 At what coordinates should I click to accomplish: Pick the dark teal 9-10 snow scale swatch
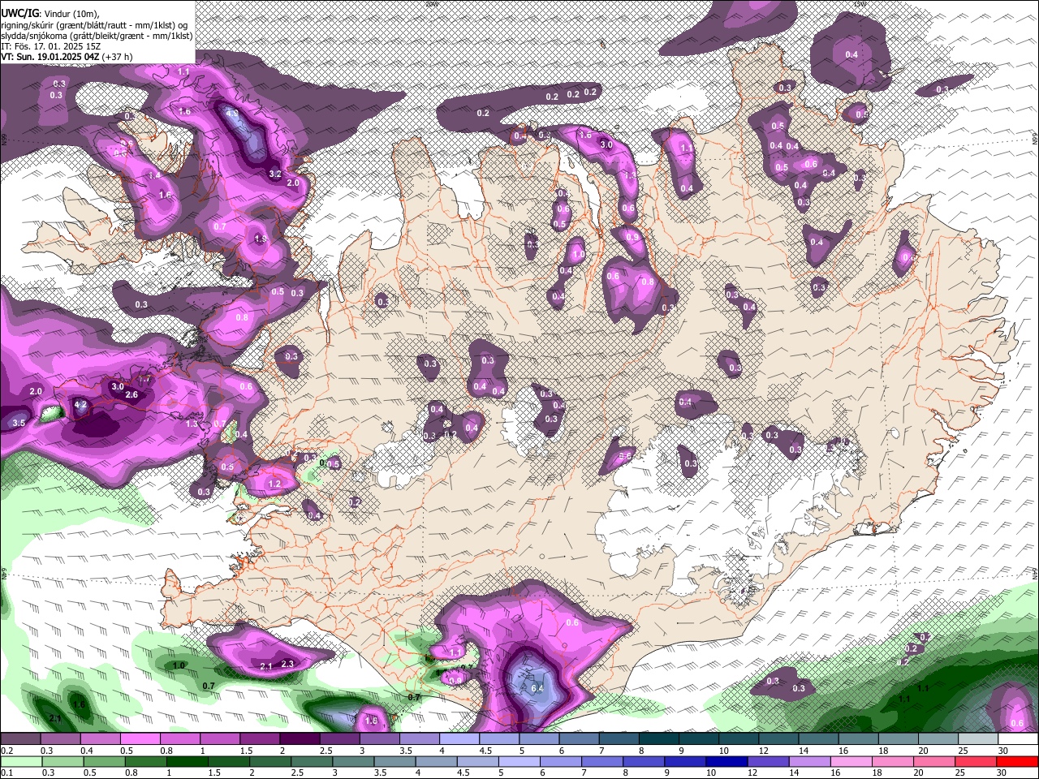pos(699,739)
